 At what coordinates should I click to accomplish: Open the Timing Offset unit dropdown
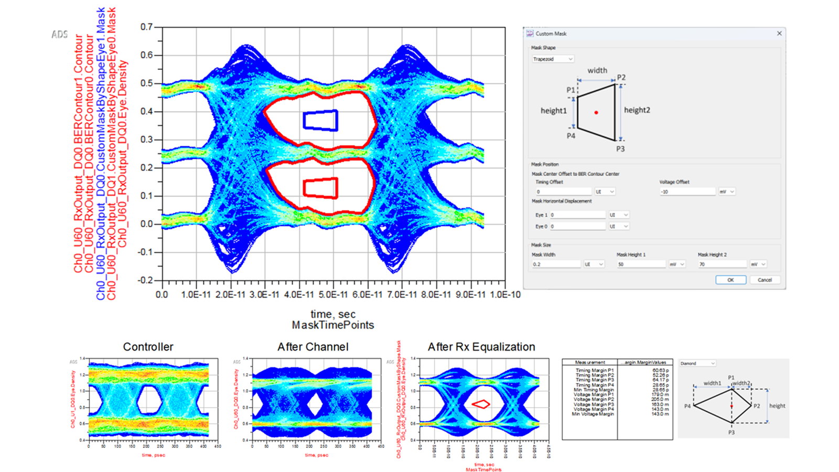(x=604, y=192)
